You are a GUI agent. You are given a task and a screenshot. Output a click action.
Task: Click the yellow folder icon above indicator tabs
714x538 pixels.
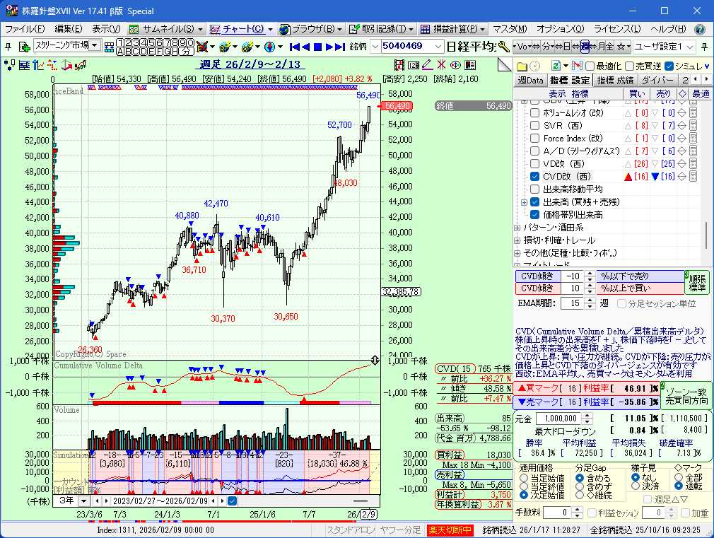[x=522, y=65]
